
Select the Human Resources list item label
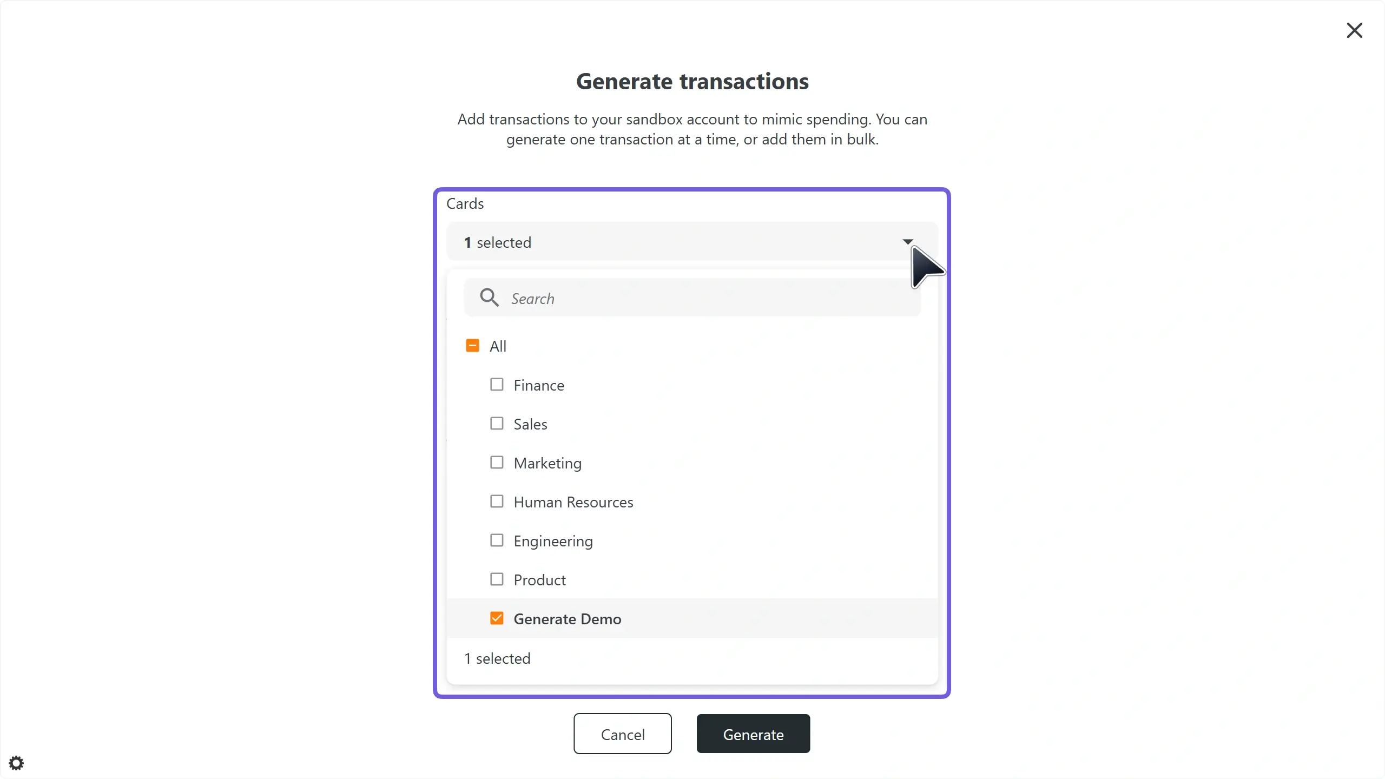[573, 503]
